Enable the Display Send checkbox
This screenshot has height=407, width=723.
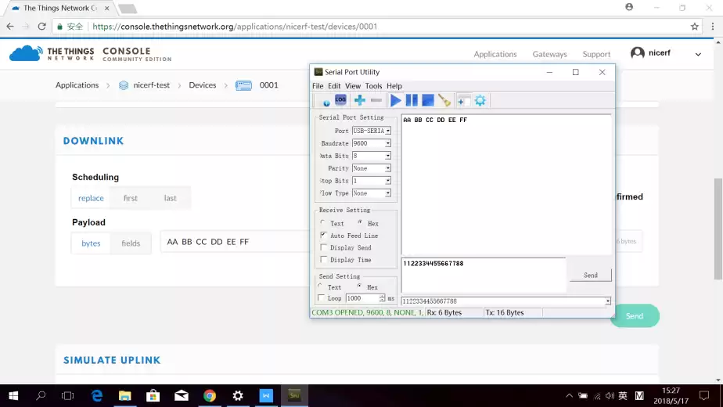coord(324,247)
